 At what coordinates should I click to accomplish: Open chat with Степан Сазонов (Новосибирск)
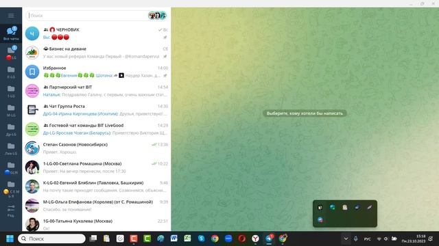coord(97,148)
